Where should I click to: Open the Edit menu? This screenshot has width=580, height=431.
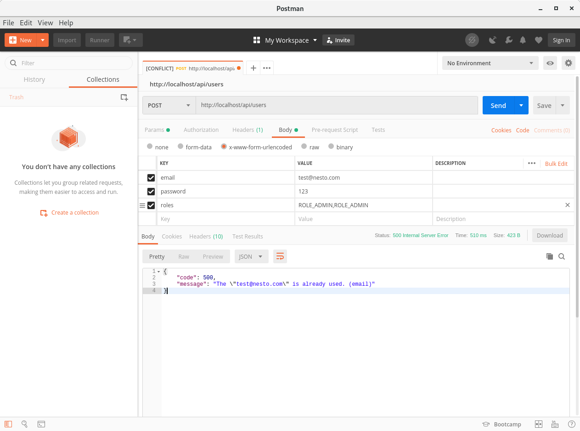click(26, 23)
